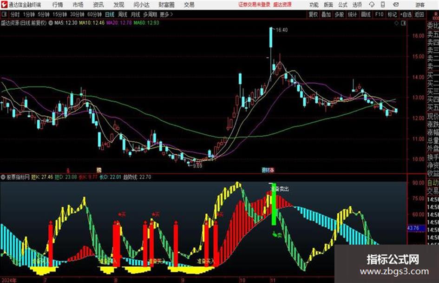Click the 2024年 date axis label

(9, 280)
